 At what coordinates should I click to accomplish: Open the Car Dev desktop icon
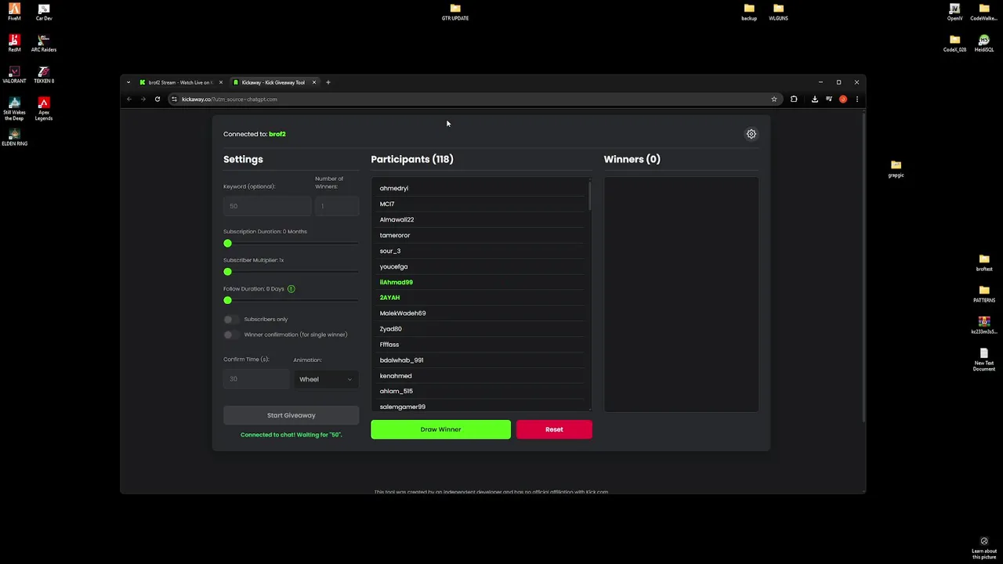click(x=44, y=12)
